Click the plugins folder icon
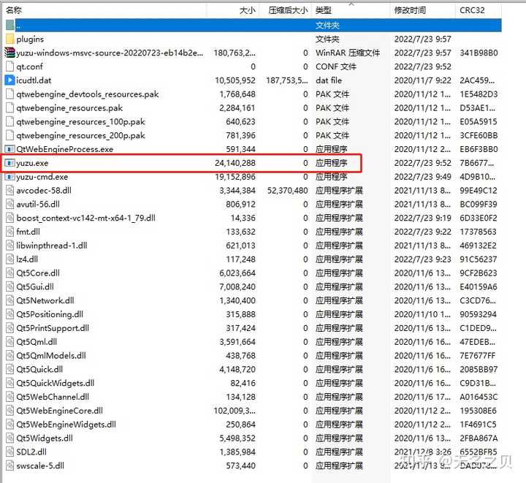The image size is (526, 483). [x=10, y=39]
